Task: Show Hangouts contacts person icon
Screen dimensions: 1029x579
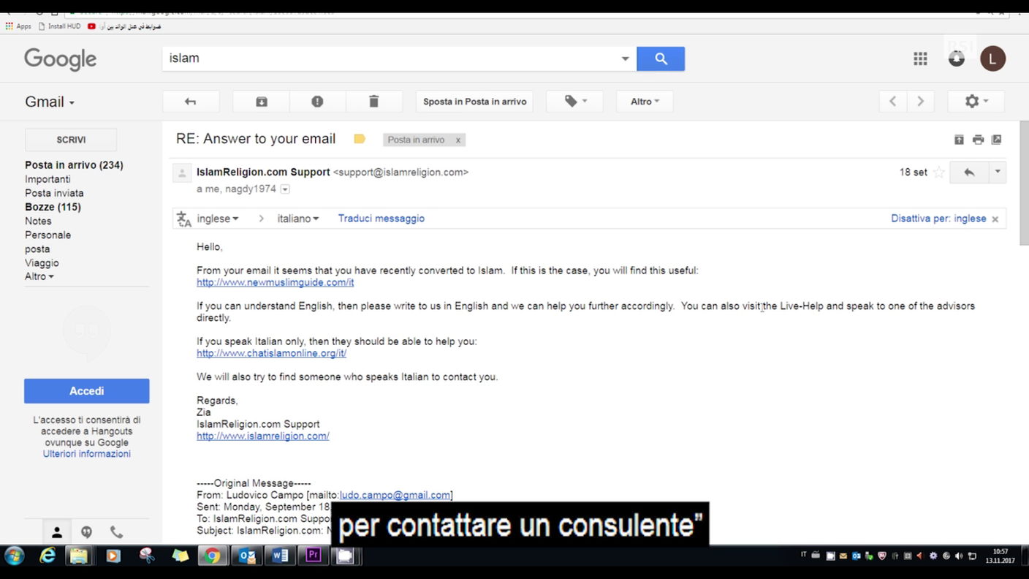Action: [x=57, y=532]
